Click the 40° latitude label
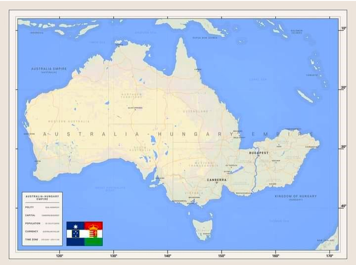 pyautogui.click(x=344, y=206)
